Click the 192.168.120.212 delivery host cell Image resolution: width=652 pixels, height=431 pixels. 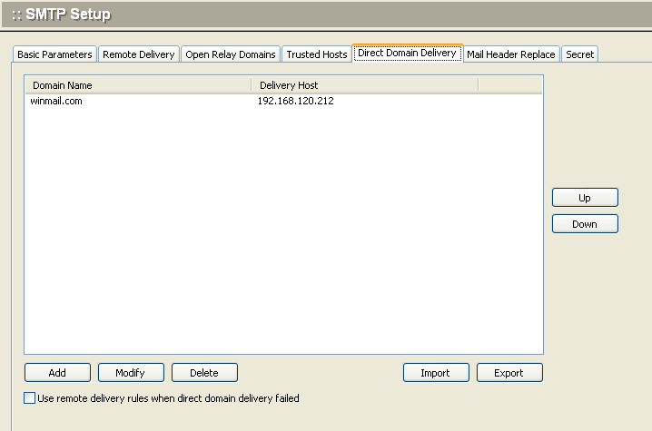pos(295,102)
